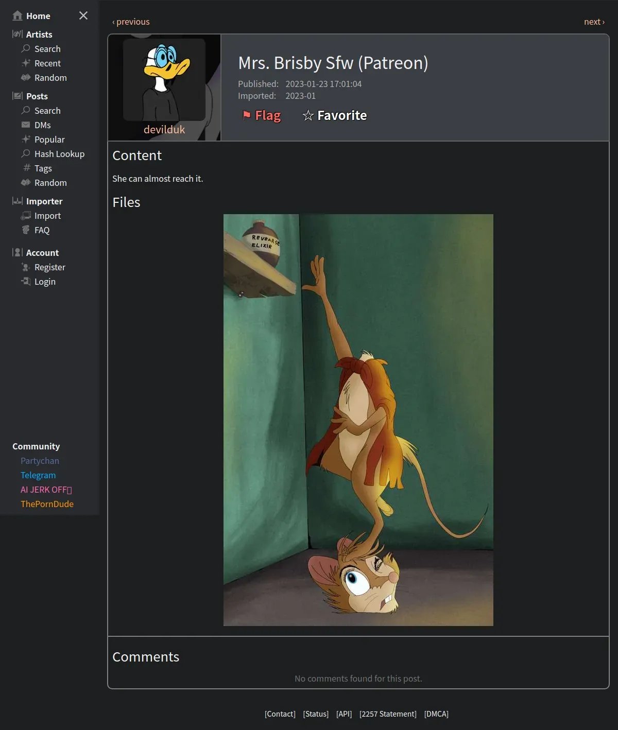Open the Posts section link
This screenshot has height=730, width=618.
coord(37,96)
